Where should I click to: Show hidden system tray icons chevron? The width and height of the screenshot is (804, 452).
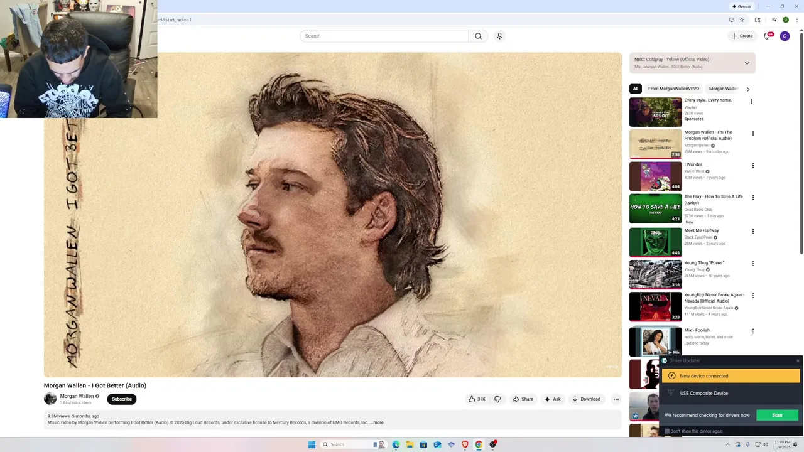click(727, 444)
